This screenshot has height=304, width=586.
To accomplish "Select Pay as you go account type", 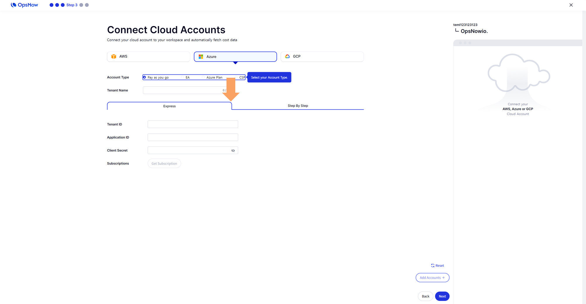I will tap(144, 77).
